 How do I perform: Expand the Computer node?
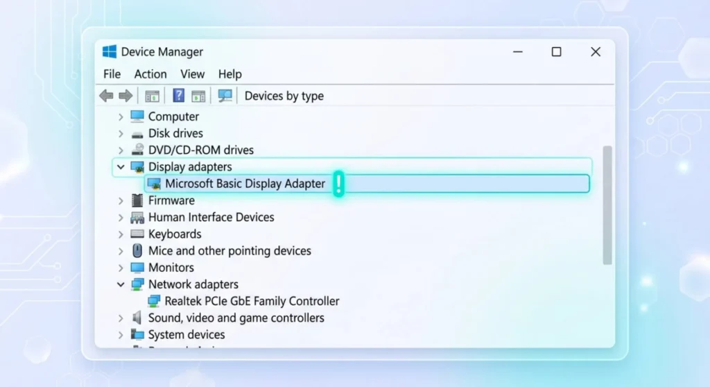(x=121, y=117)
